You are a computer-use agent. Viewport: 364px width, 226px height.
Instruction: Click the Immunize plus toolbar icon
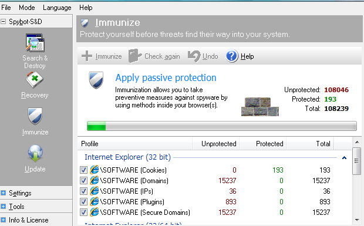87,56
